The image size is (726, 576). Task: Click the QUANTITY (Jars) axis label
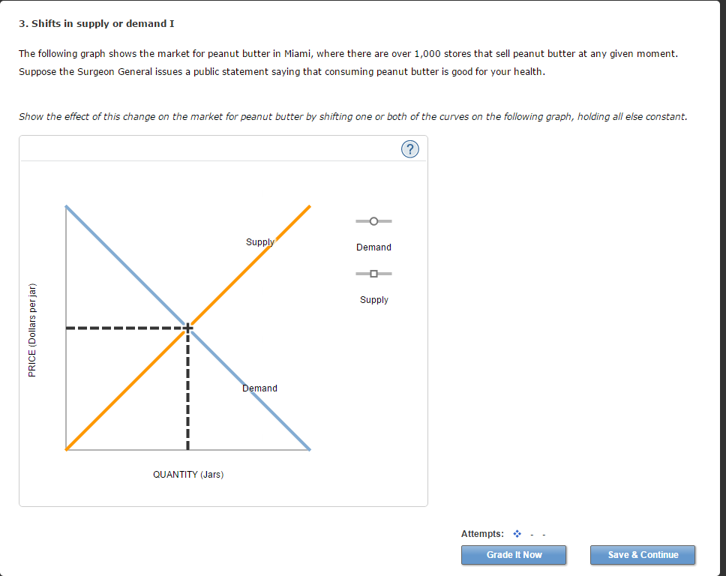[187, 474]
